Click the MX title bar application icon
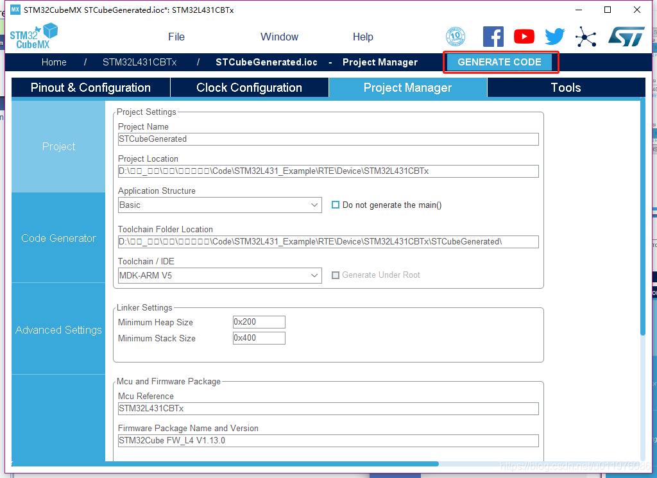Image resolution: width=657 pixels, height=478 pixels. point(15,10)
